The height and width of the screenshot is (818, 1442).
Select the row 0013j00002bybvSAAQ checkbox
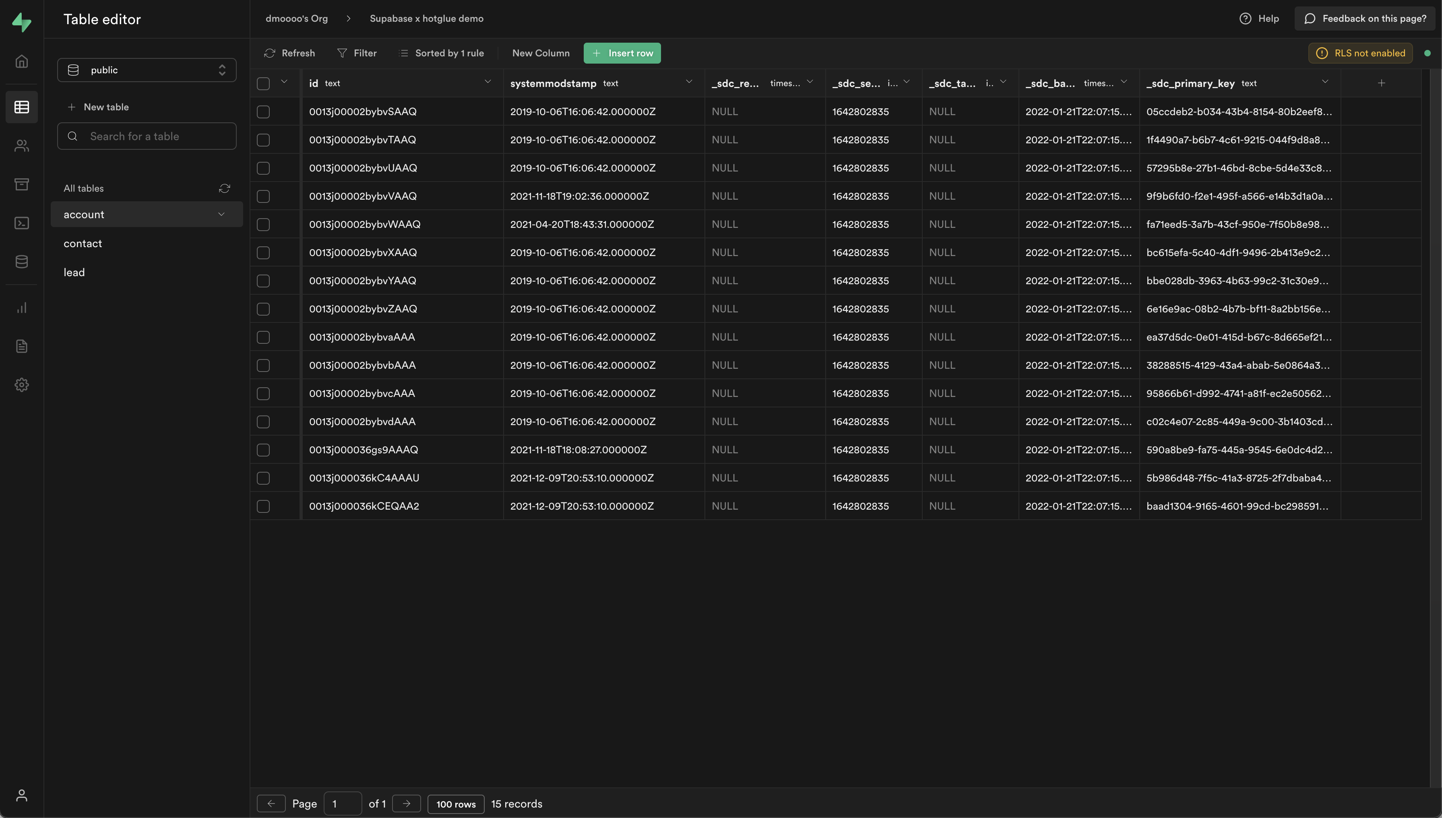pos(263,112)
